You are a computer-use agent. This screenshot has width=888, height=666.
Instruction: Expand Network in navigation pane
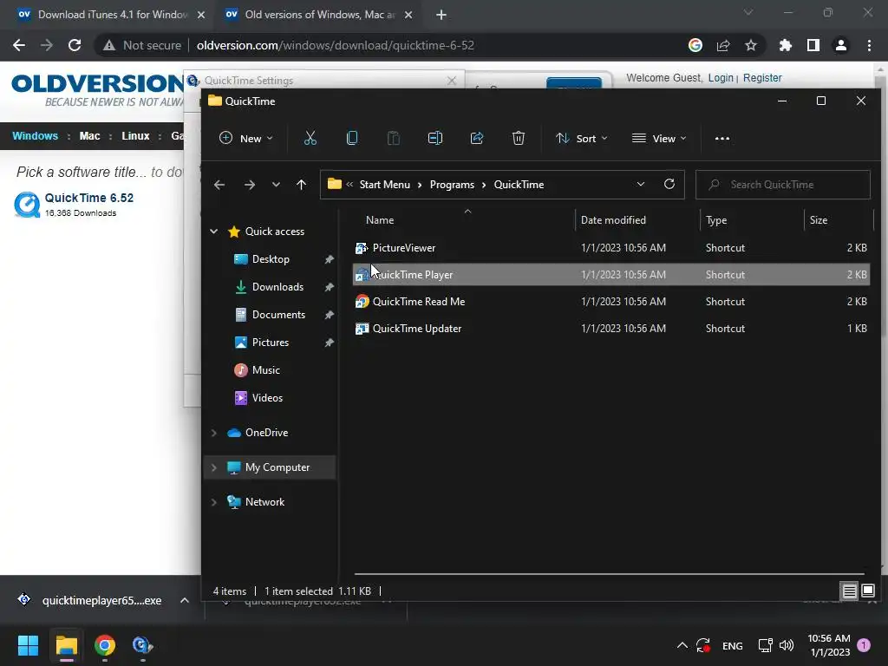coord(214,502)
